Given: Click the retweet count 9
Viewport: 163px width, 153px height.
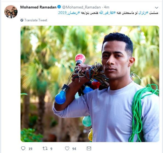Looking at the screenshot, I should [51, 149].
